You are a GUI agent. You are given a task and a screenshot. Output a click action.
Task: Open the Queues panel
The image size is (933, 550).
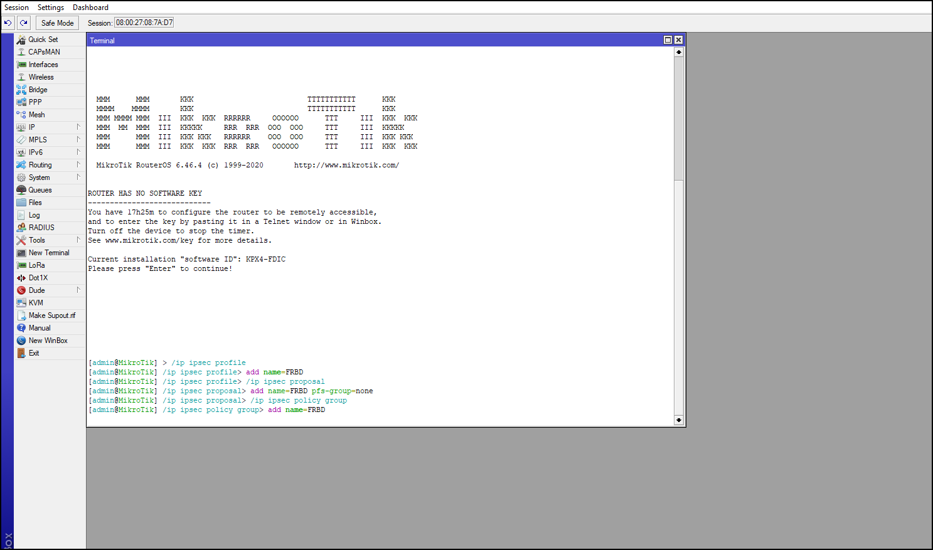point(40,189)
